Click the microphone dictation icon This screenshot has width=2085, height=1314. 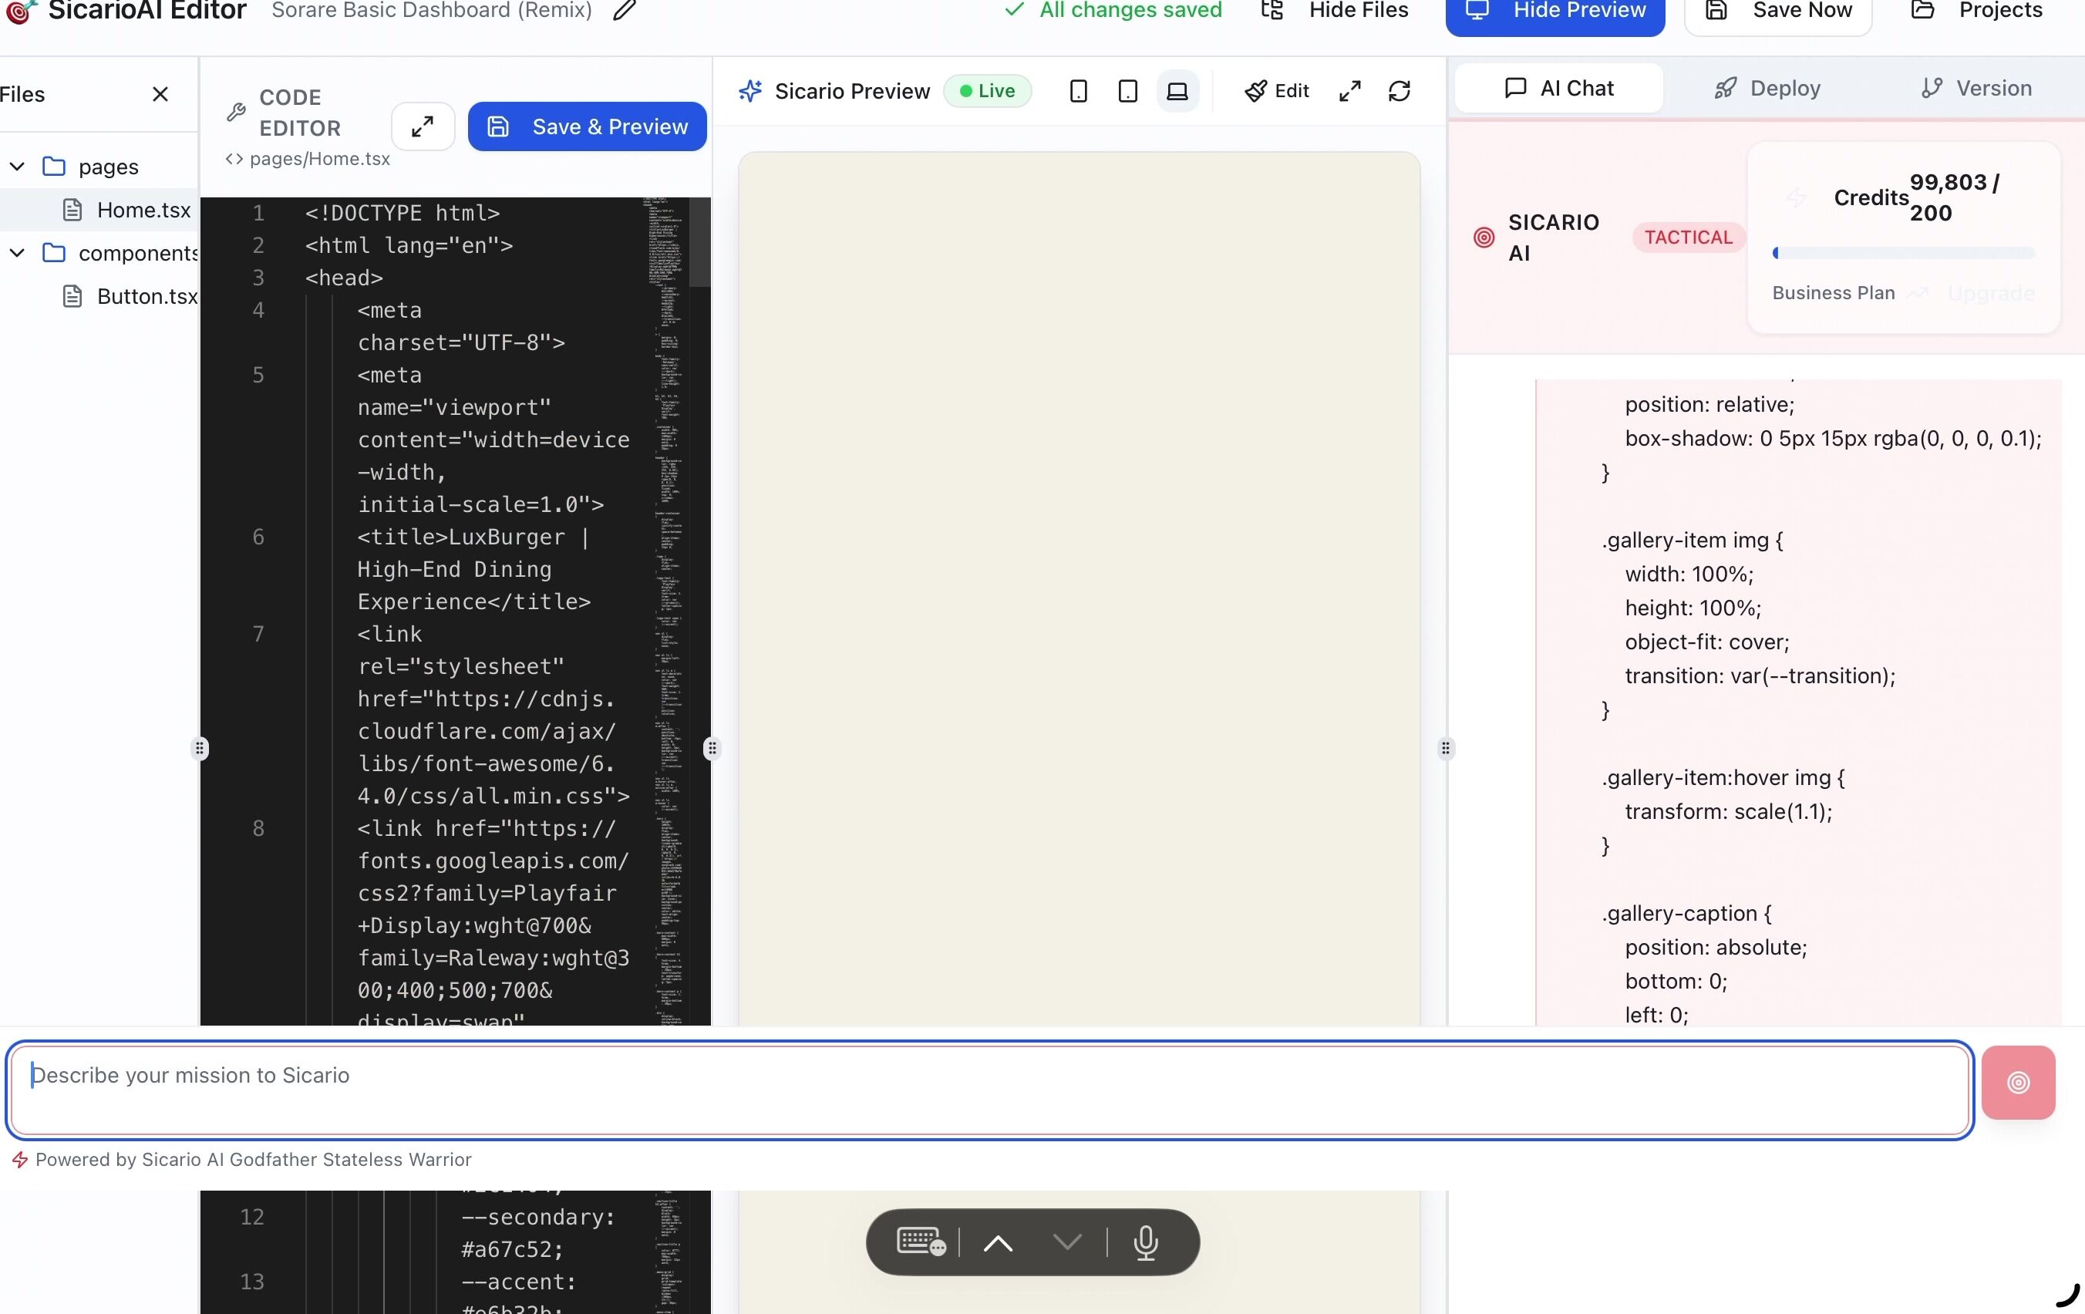click(x=1146, y=1242)
